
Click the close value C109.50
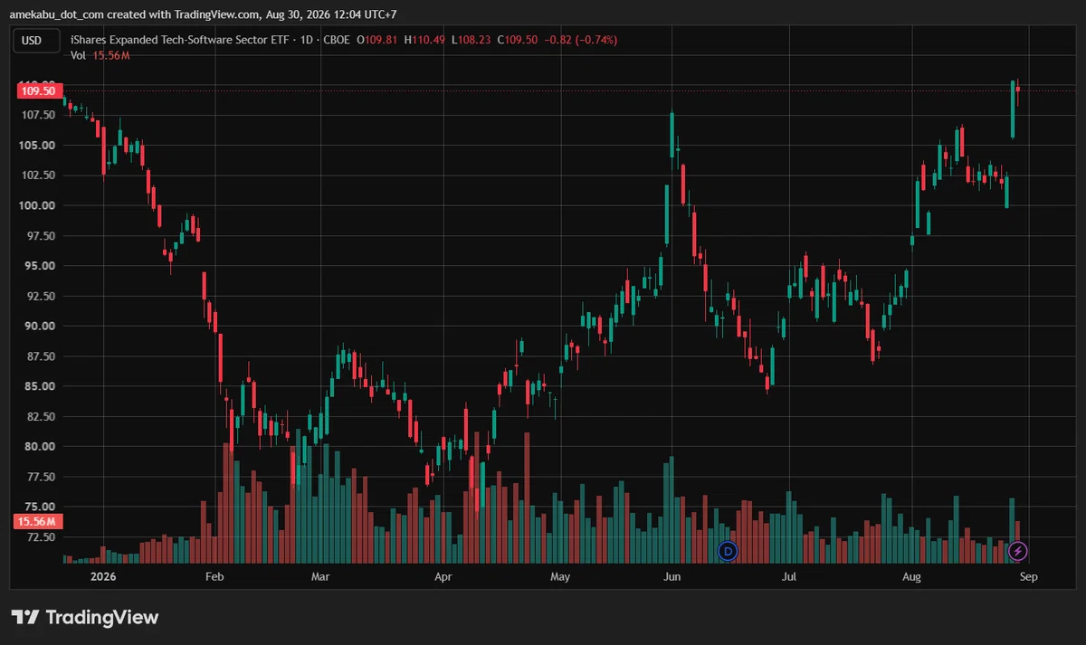[x=518, y=40]
